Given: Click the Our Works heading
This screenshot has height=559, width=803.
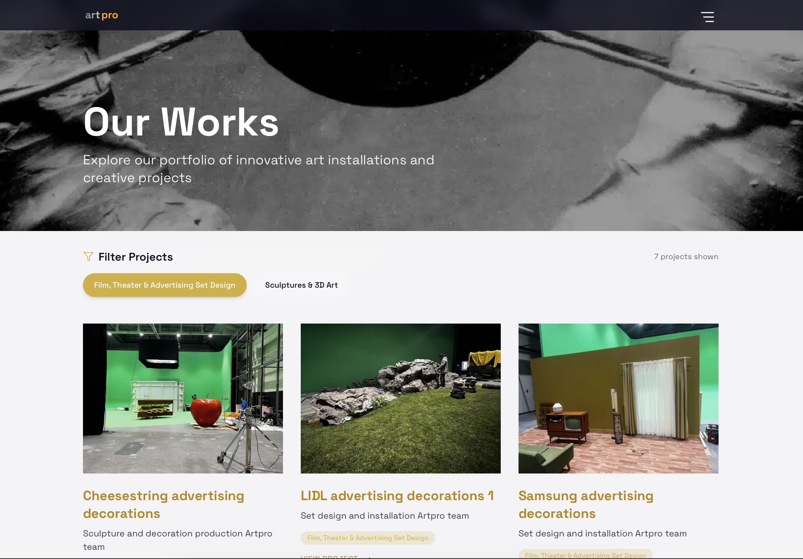Looking at the screenshot, I should point(181,122).
